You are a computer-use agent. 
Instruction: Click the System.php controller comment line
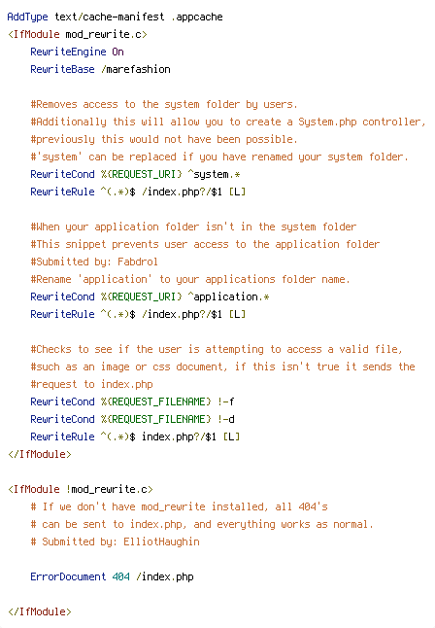228,122
